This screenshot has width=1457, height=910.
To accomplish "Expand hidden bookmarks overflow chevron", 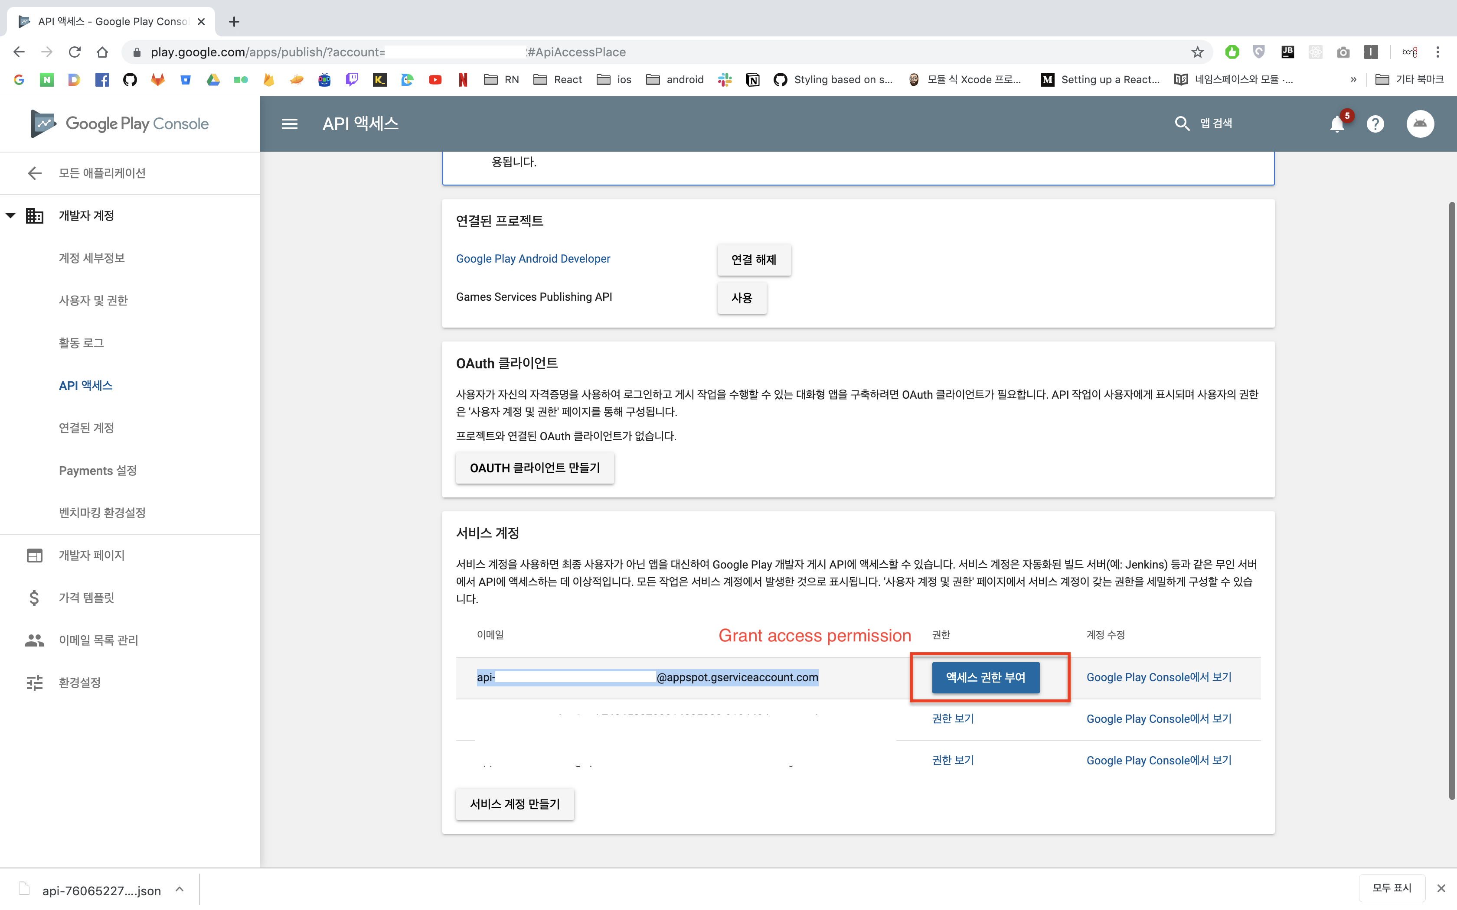I will (x=1353, y=79).
